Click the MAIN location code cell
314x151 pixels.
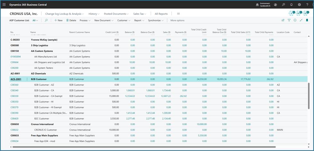coord(280,130)
